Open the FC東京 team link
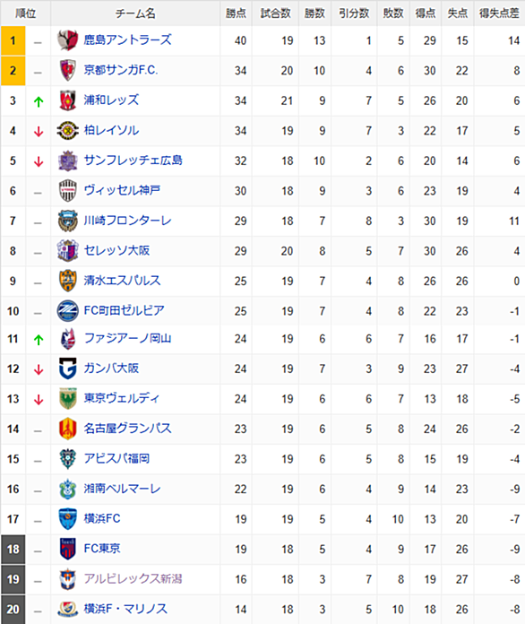The width and height of the screenshot is (525, 624). pos(102,549)
